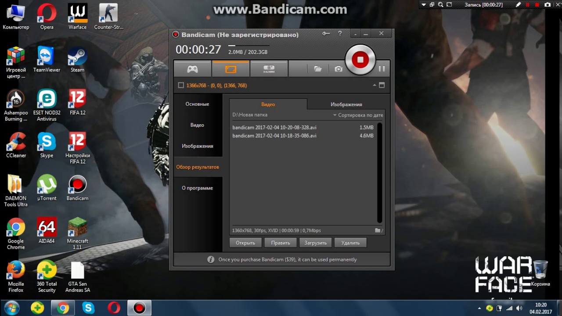This screenshot has width=562, height=316.
Task: Open the Skype desktop icon
Action: [x=47, y=145]
